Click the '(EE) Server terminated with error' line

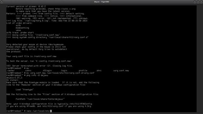(x=39, y=66)
